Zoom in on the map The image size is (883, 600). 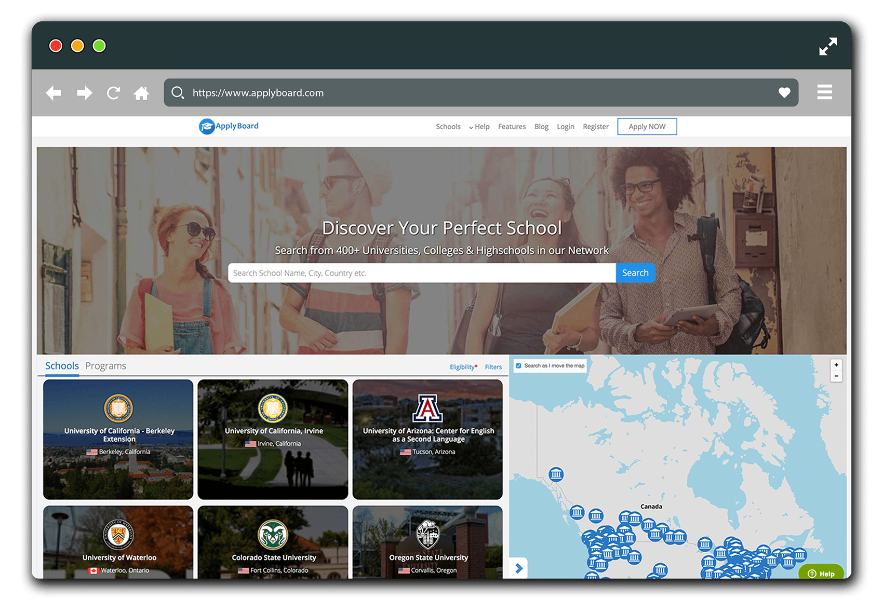[836, 365]
